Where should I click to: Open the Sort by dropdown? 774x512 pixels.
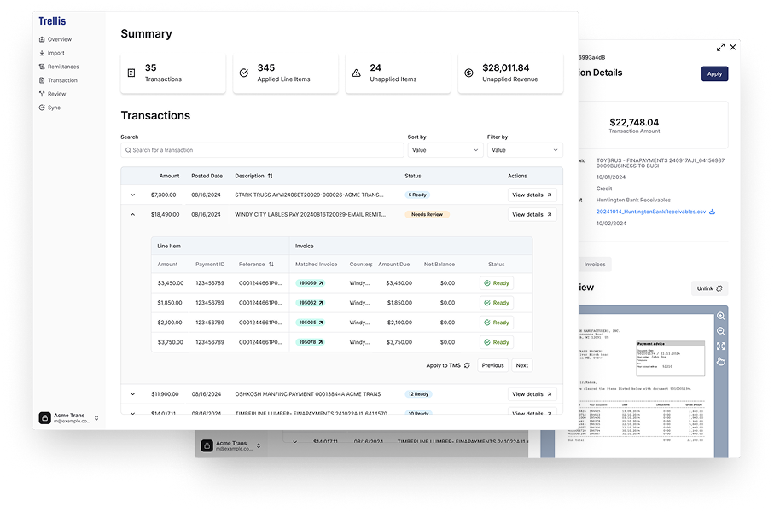pyautogui.click(x=445, y=150)
